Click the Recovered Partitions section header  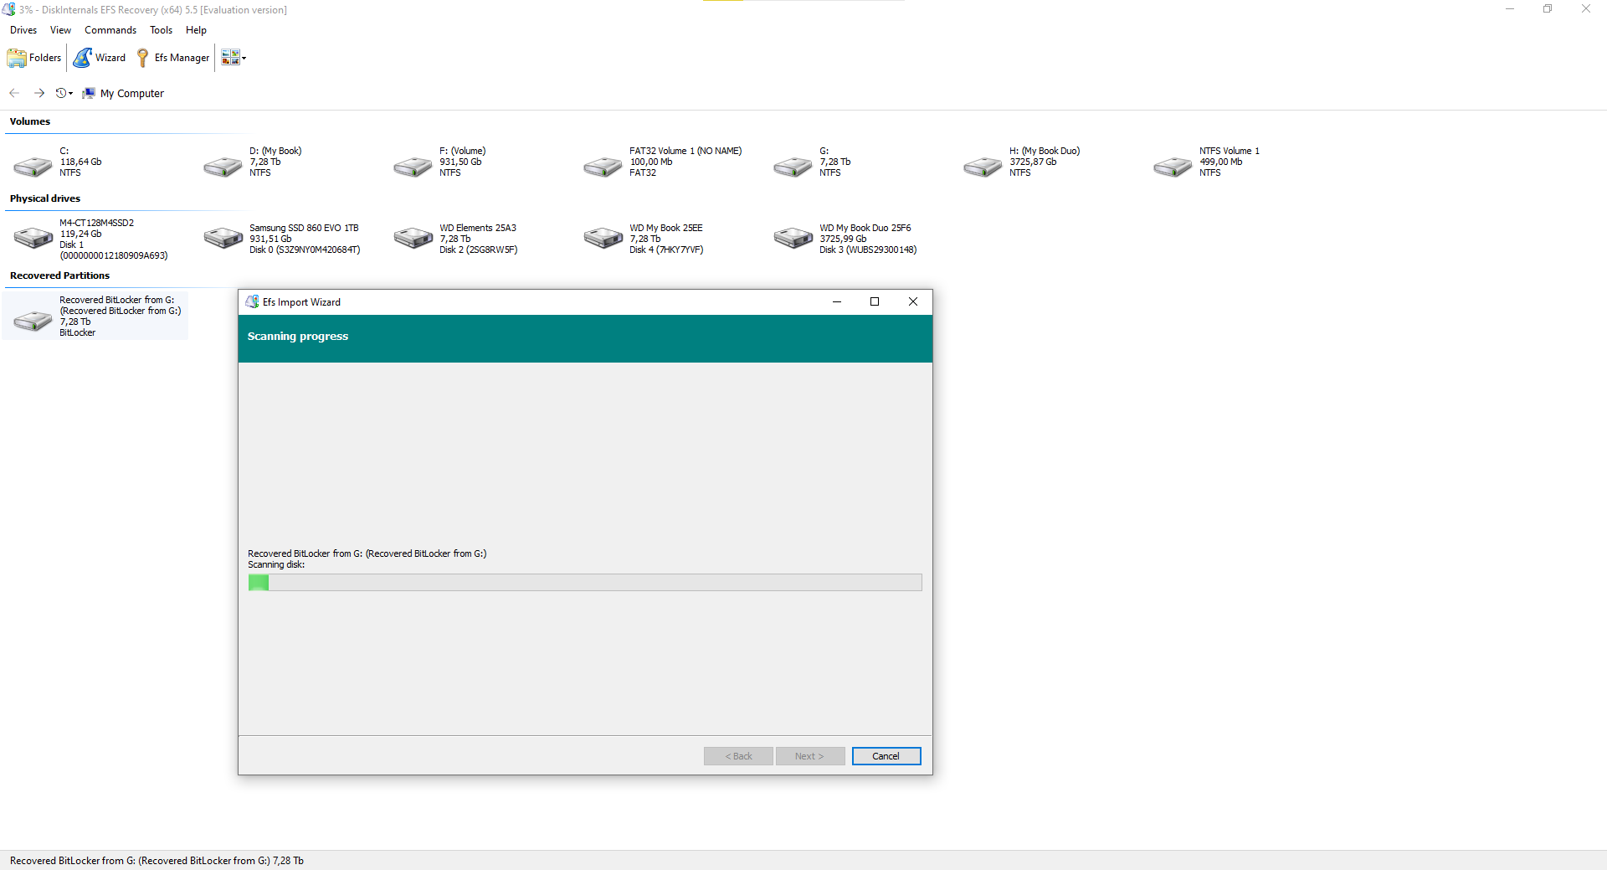59,275
